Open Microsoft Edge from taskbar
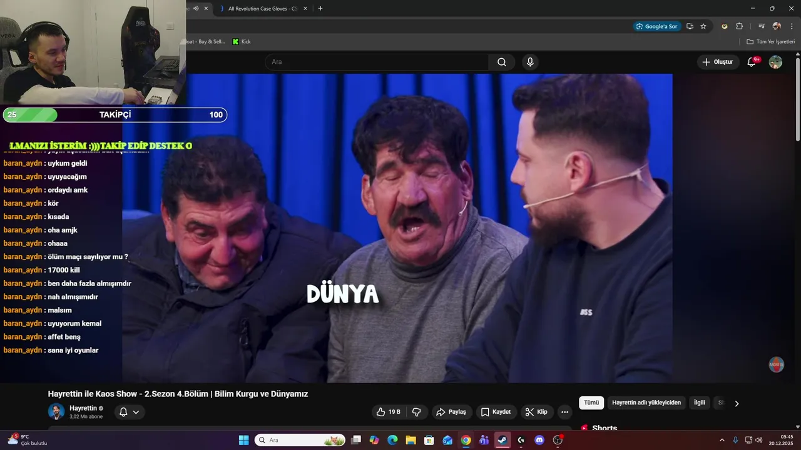This screenshot has width=801, height=450. click(392, 440)
